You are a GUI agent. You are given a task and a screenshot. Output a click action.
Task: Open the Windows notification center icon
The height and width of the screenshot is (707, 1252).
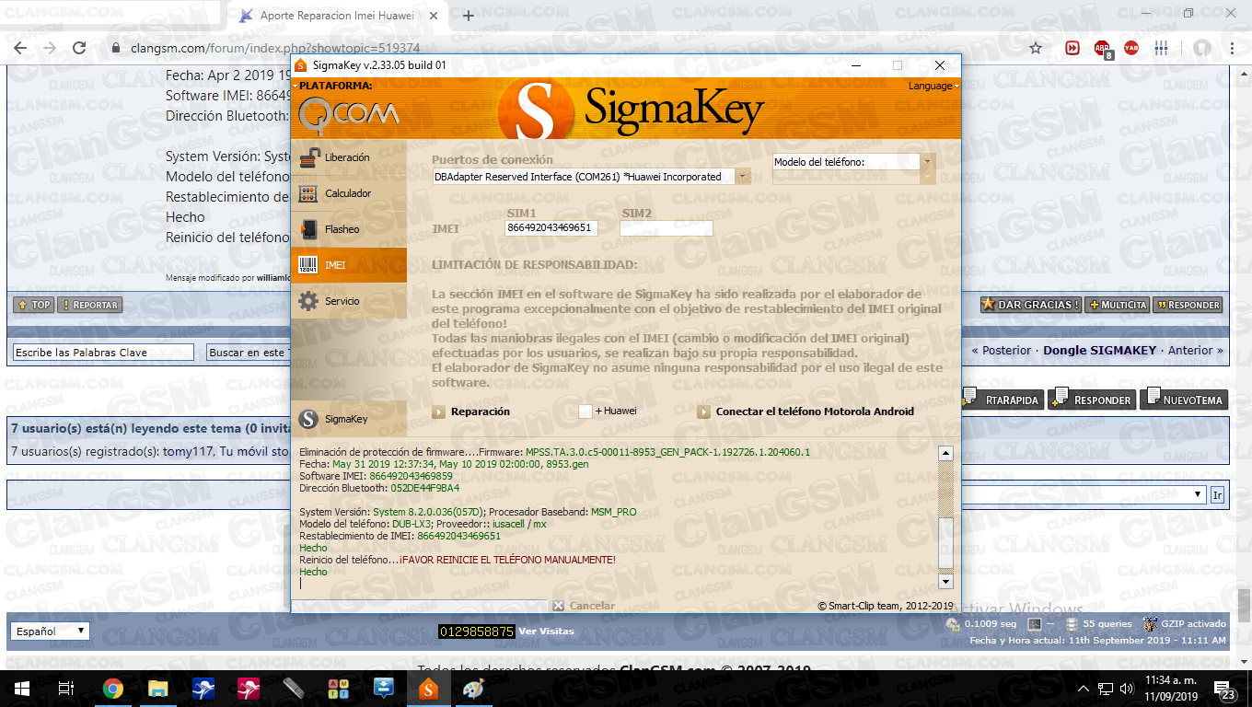[x=1225, y=690]
